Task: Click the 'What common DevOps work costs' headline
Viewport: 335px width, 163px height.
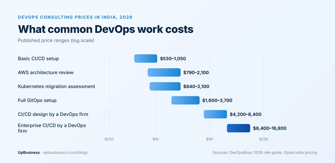Action: [106, 29]
